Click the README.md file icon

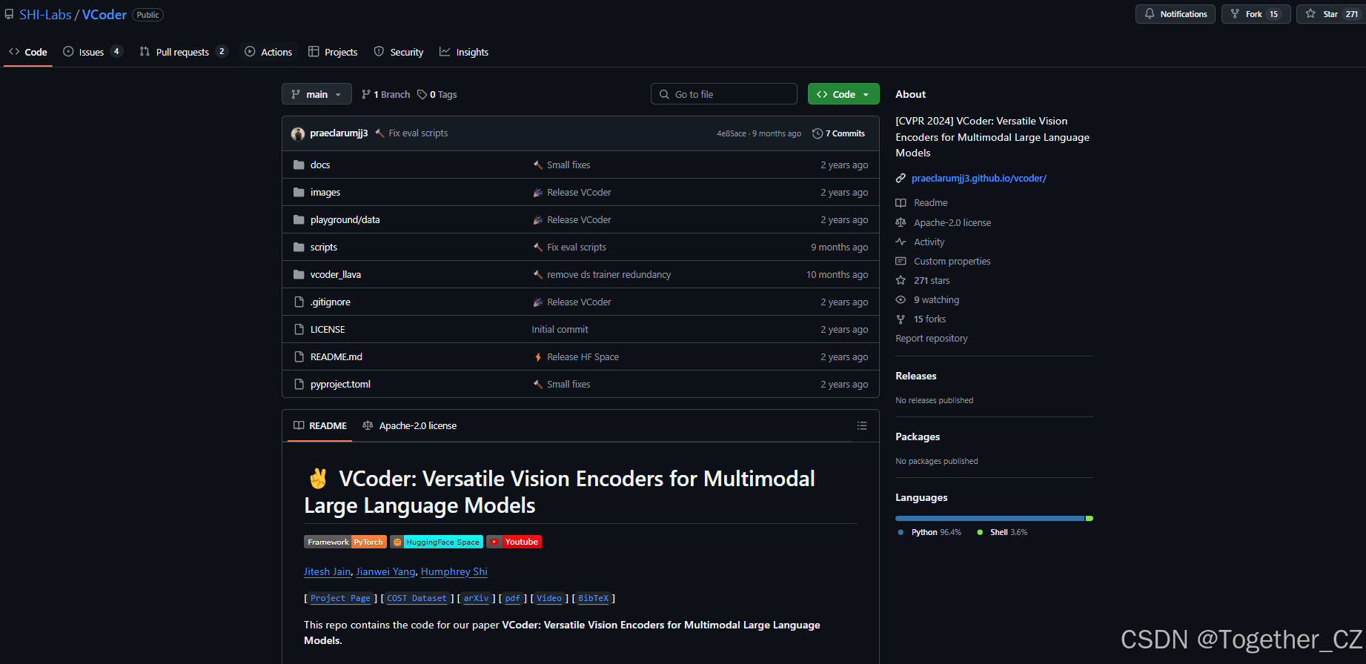coord(299,356)
